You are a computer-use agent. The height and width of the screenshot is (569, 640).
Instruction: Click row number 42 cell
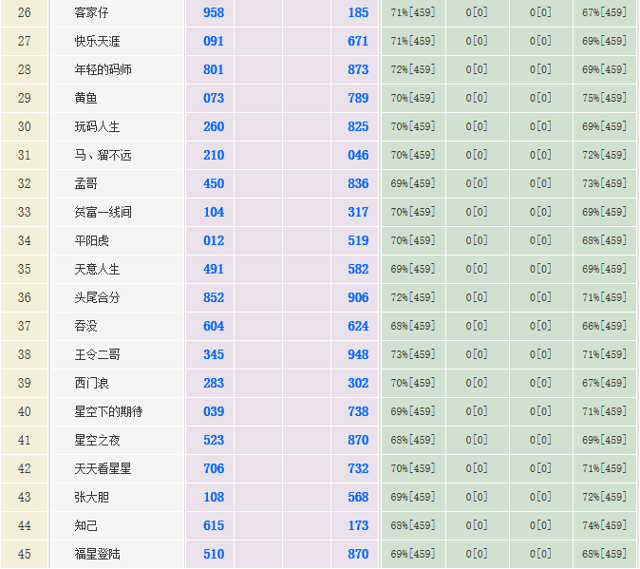[x=25, y=468]
